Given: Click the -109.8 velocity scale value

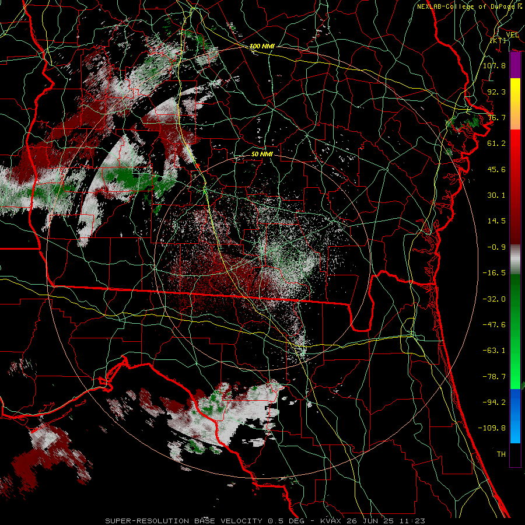Looking at the screenshot, I should pyautogui.click(x=492, y=428).
